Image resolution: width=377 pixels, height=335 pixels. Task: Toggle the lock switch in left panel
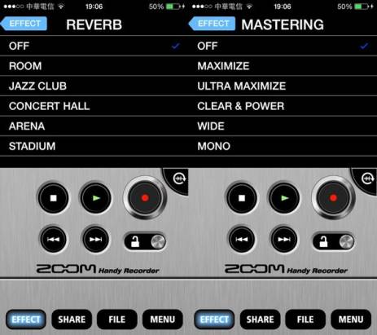(145, 241)
